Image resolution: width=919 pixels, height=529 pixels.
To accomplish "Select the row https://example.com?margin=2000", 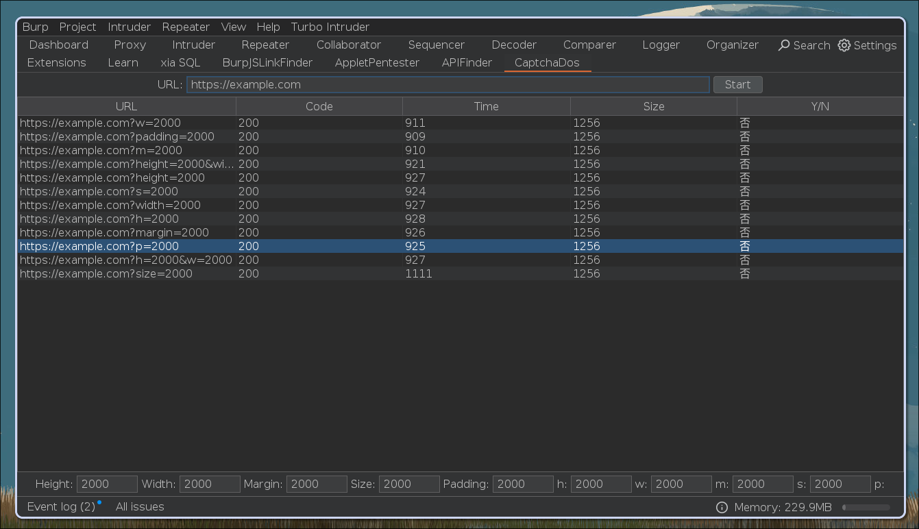I will pyautogui.click(x=460, y=232).
